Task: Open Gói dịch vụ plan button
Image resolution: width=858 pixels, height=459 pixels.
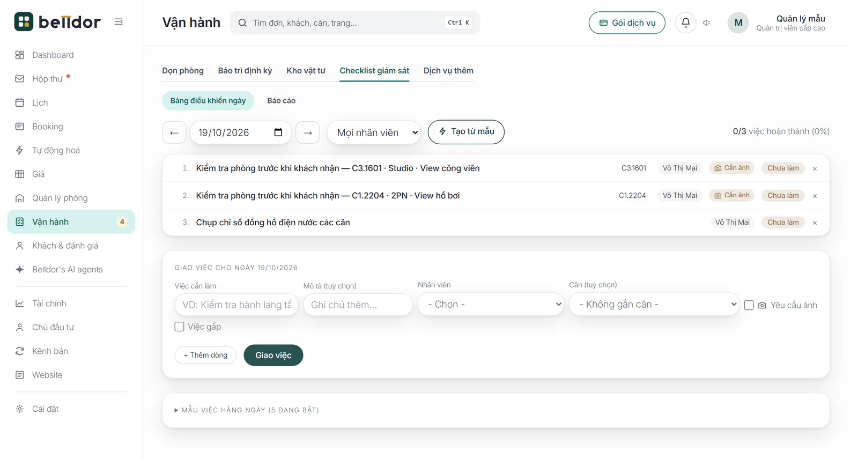Action: tap(627, 23)
